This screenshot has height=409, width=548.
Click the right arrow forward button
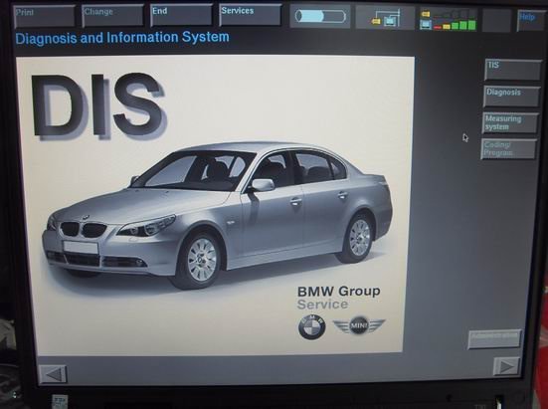(507, 366)
